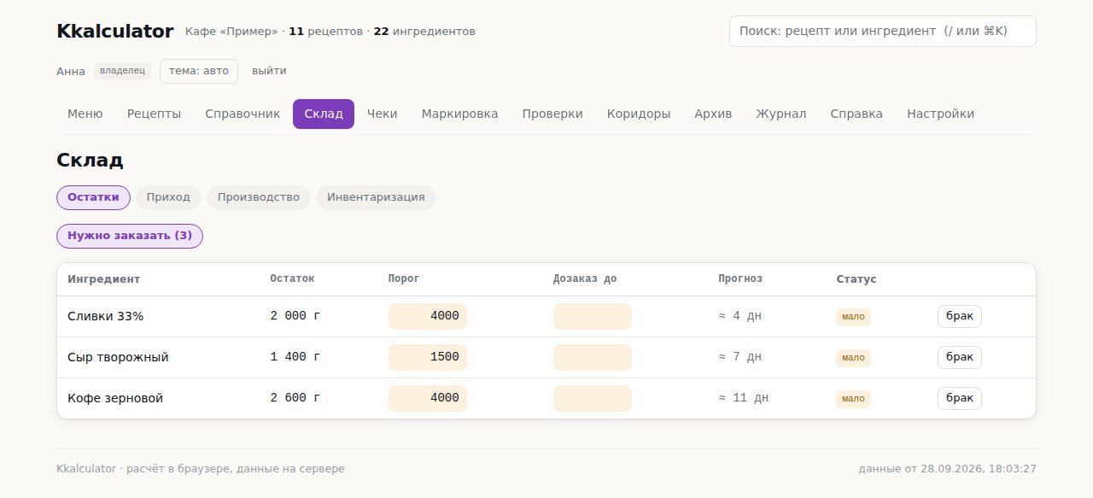The image size is (1093, 498).
Task: Click the Дозаказ до column header
Action: pyautogui.click(x=585, y=278)
